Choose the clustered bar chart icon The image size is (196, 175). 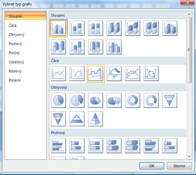click(58, 146)
